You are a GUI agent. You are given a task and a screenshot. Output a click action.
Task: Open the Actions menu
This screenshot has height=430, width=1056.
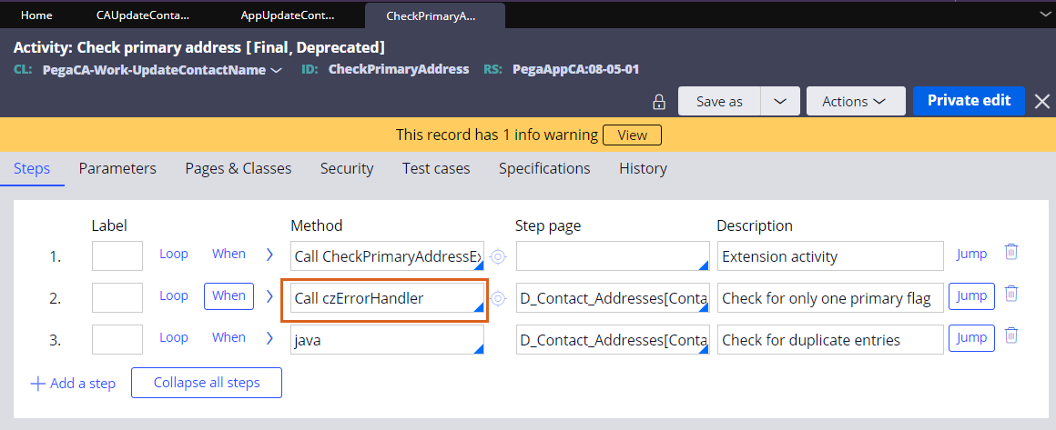(x=855, y=102)
